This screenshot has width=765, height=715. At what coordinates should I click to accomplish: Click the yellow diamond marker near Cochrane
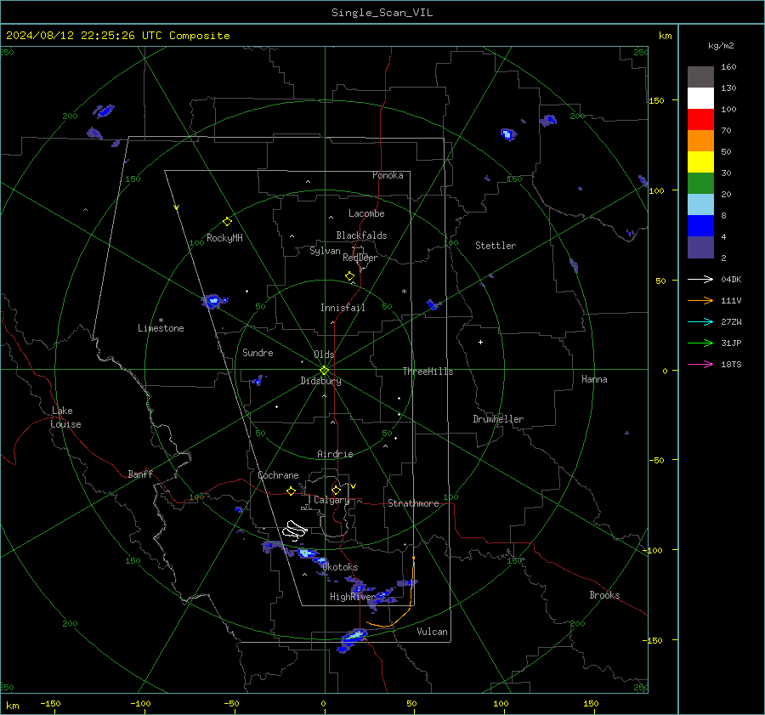[292, 491]
